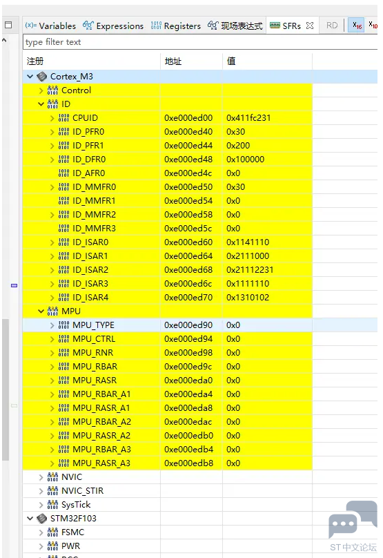The height and width of the screenshot is (558, 383).
Task: Select the ID_ISAR2 value 0x21112231
Action: tap(250, 270)
